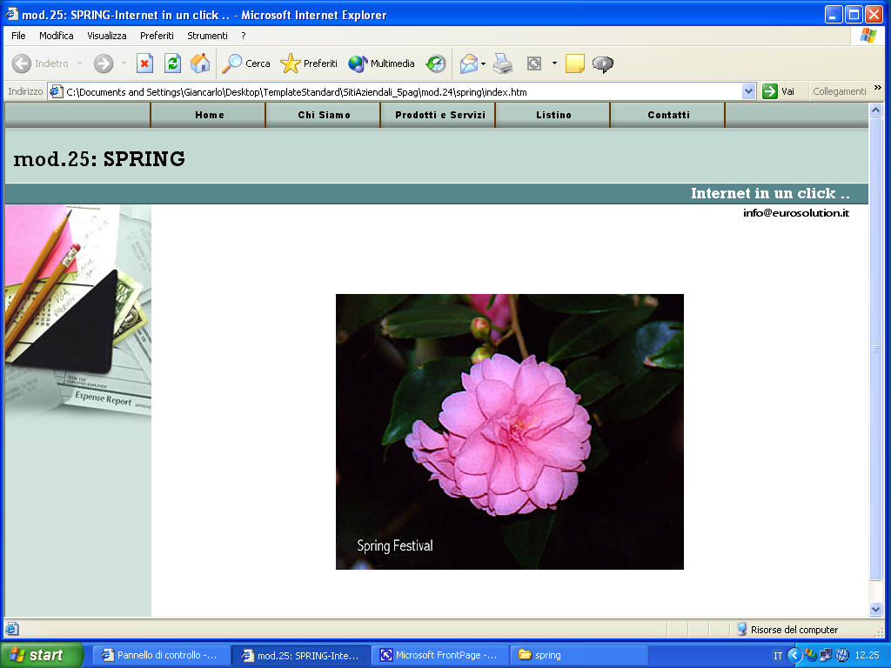Show hidden tray icons arrow

tap(794, 656)
